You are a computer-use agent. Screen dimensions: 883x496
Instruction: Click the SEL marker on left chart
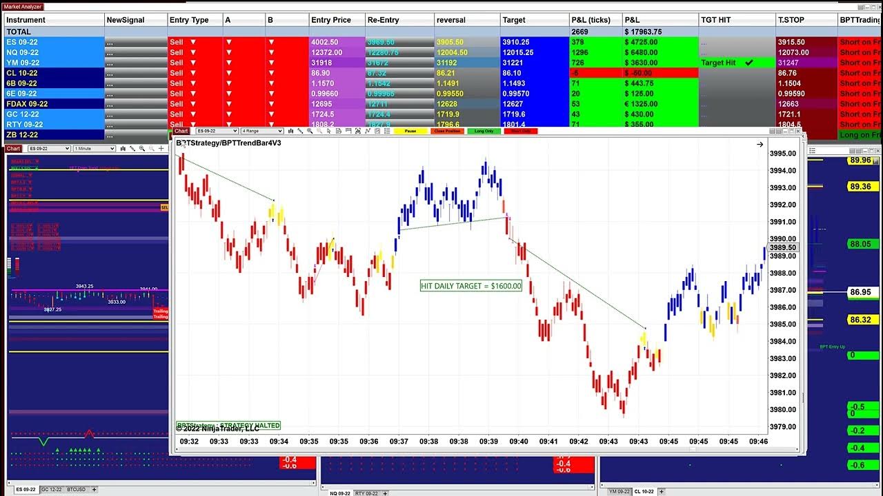tap(164, 207)
